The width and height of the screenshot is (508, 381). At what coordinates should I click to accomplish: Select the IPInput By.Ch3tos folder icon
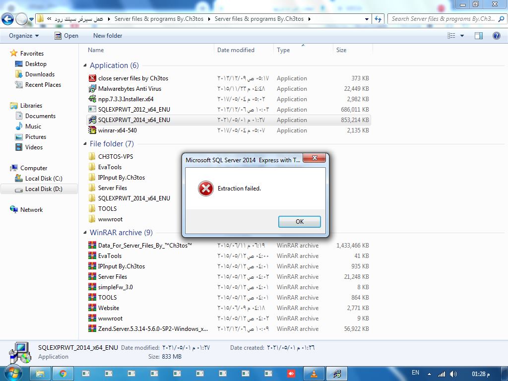click(92, 177)
